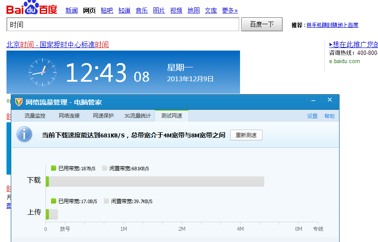The image size is (378, 242).
Task: Click the 12:43 digital time display
Action: [96, 72]
